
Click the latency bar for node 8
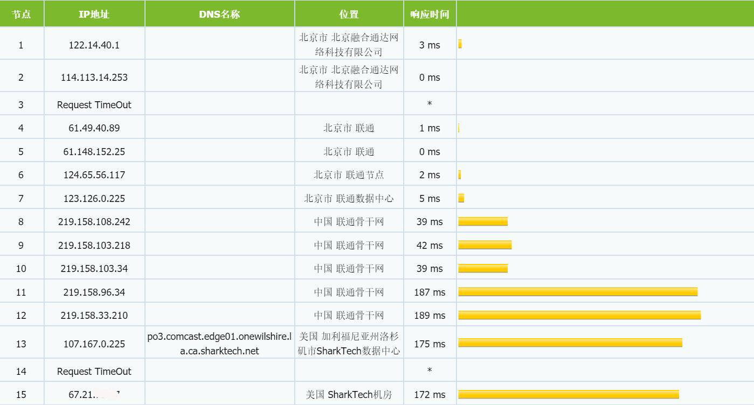(483, 221)
